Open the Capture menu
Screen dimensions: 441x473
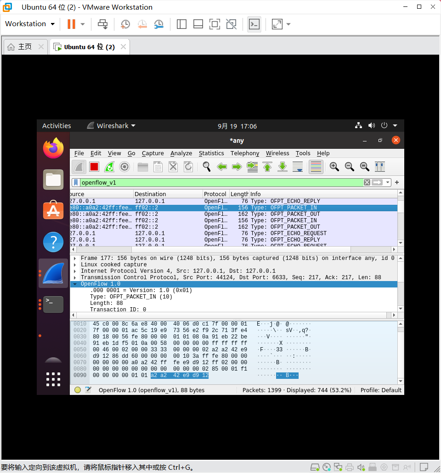pyautogui.click(x=153, y=153)
